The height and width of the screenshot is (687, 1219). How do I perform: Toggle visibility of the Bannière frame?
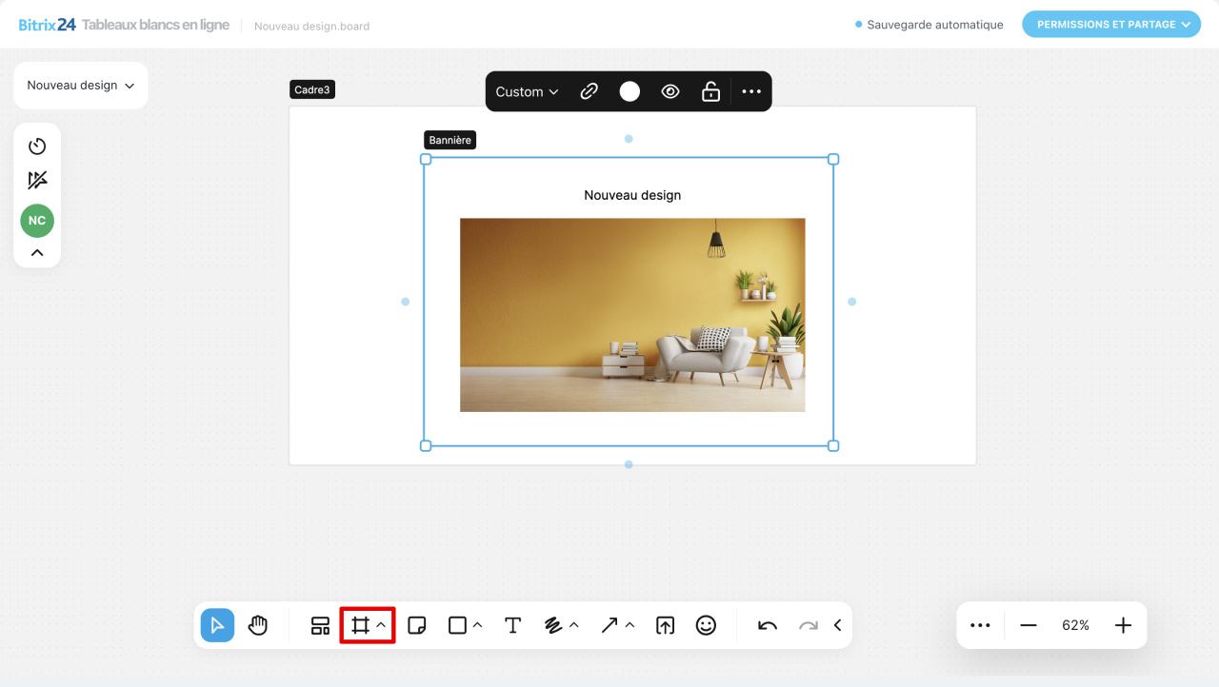(669, 91)
